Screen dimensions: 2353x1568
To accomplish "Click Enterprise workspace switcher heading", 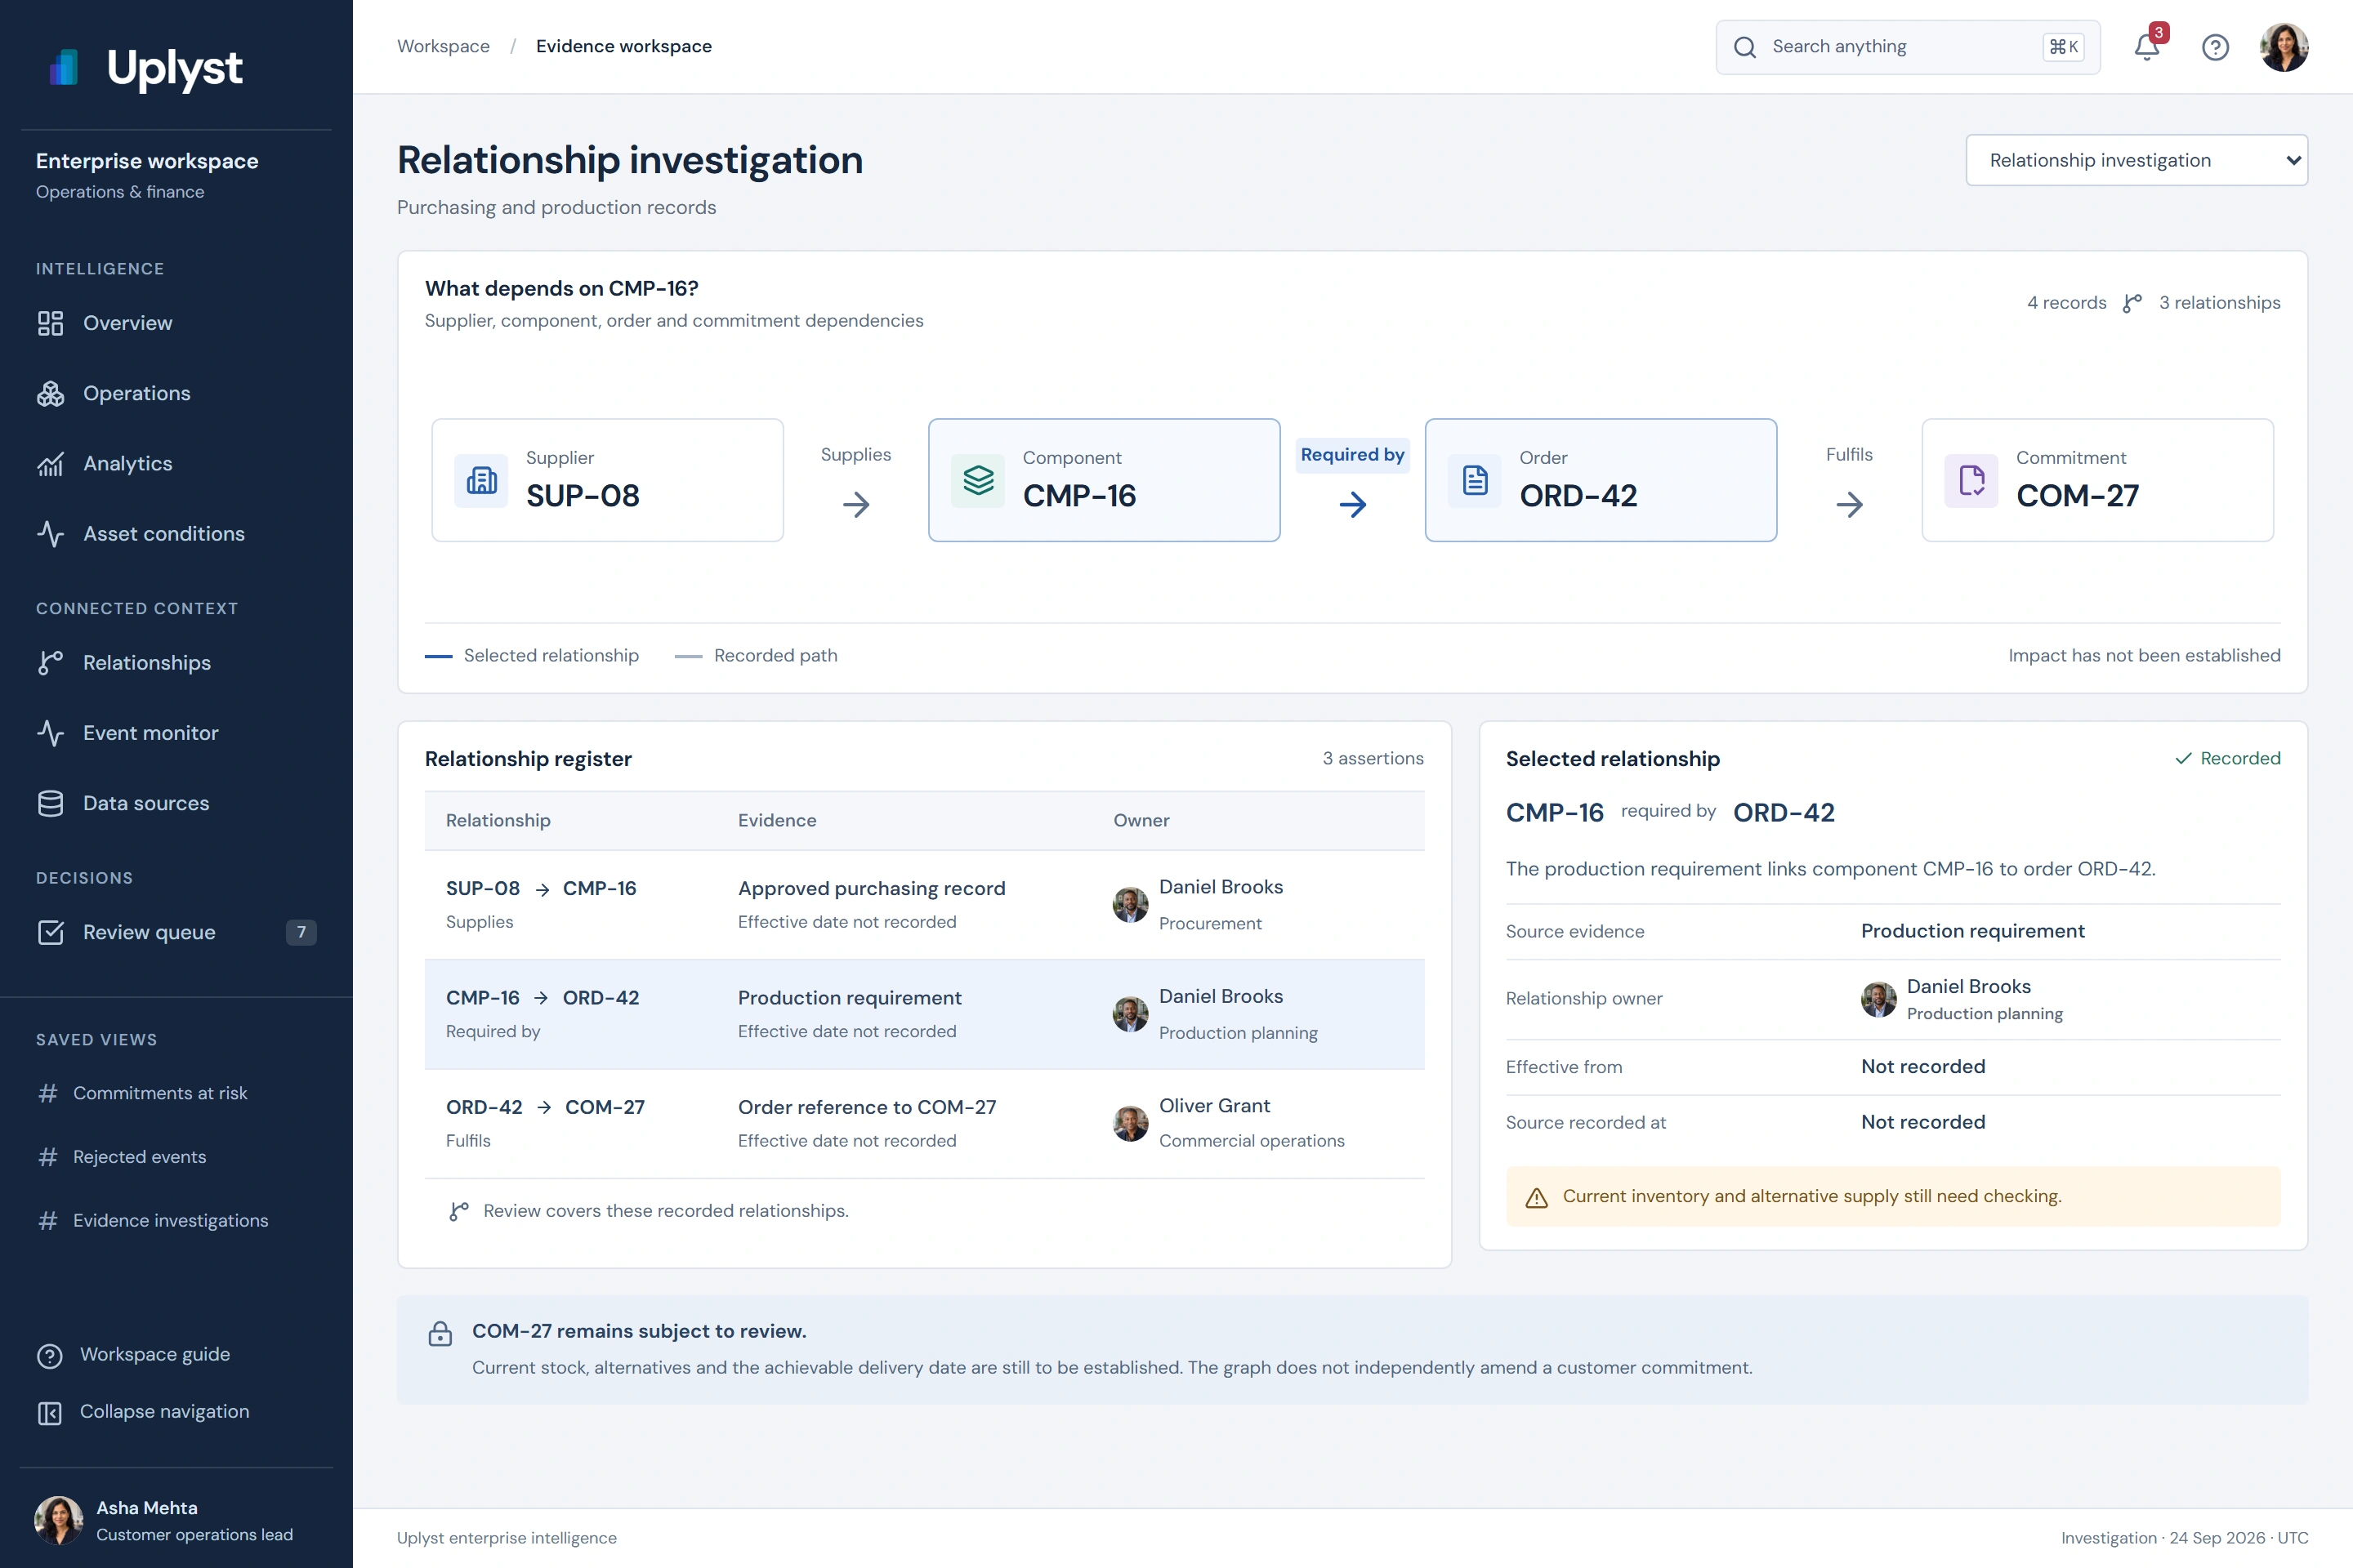I will click(x=147, y=161).
